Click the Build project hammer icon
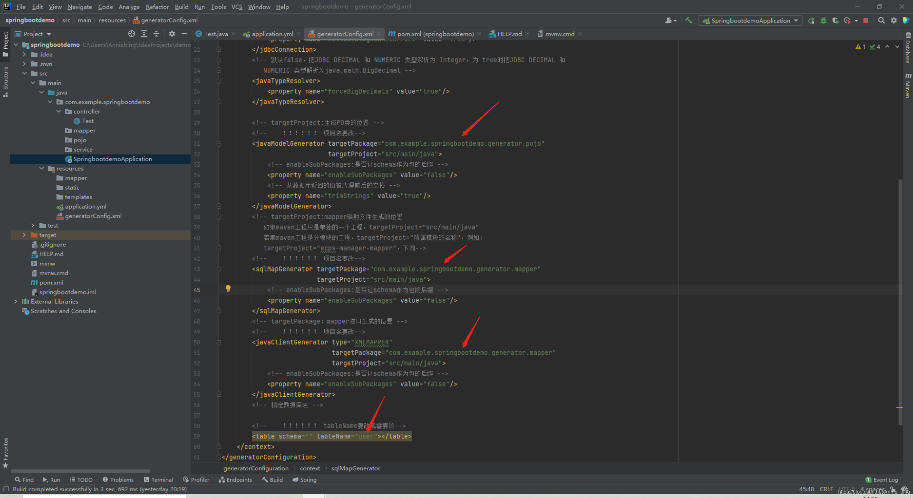Screen dimensions: 913x498 tap(689, 20)
